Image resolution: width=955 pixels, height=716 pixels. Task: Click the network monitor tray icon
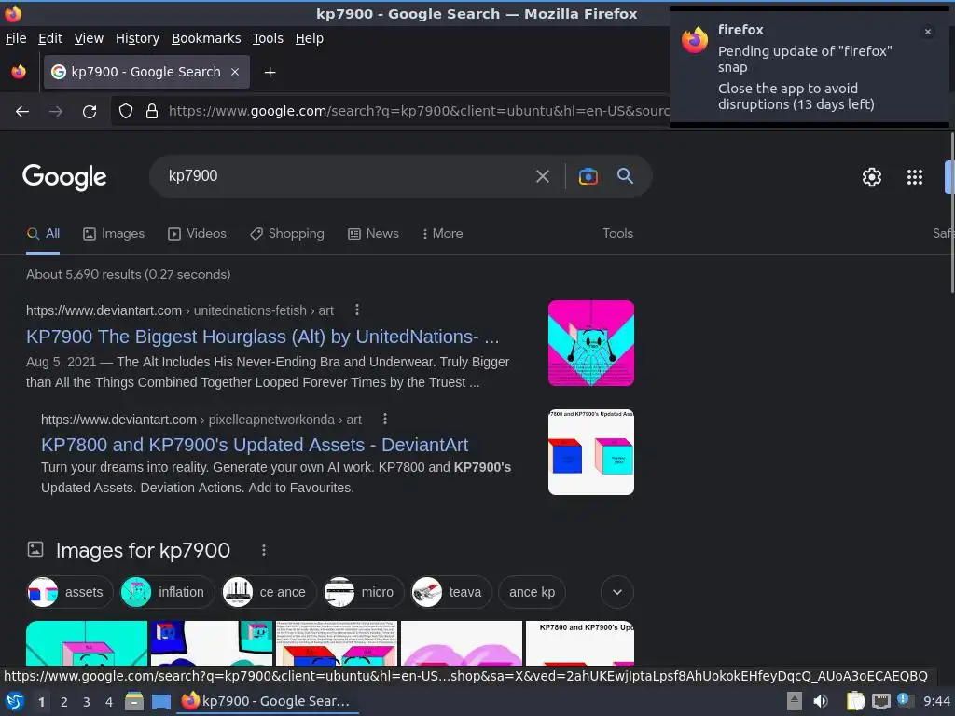coord(880,701)
